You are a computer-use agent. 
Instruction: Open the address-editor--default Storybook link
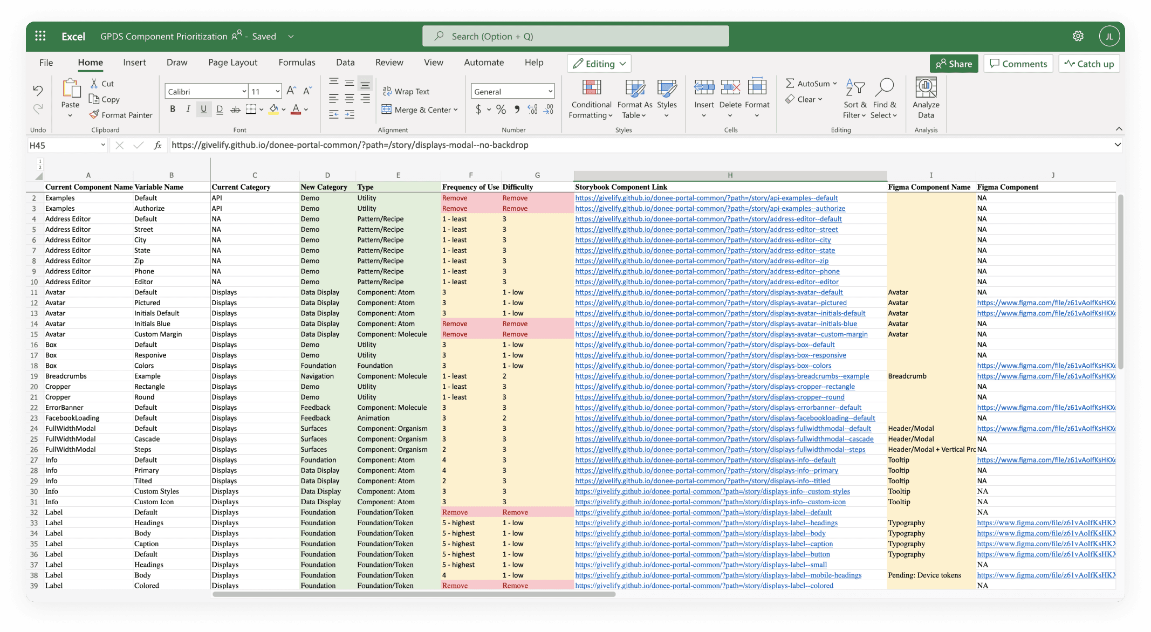pyautogui.click(x=708, y=219)
